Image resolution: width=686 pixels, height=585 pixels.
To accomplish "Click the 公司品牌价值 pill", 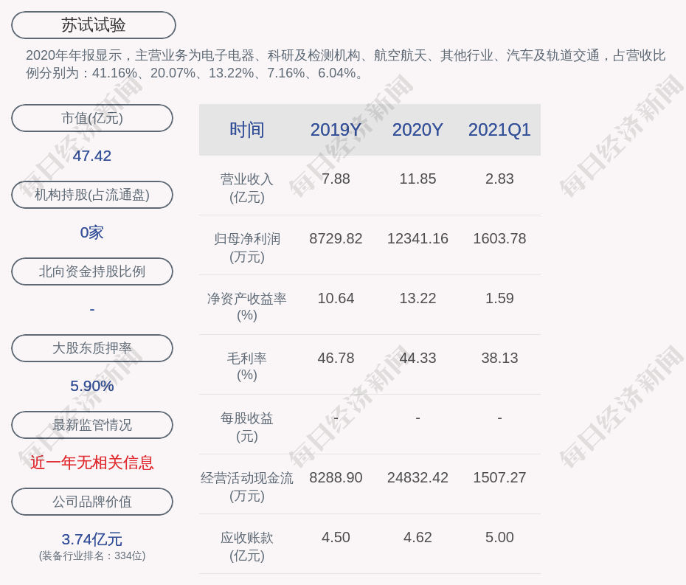I will tap(92, 502).
